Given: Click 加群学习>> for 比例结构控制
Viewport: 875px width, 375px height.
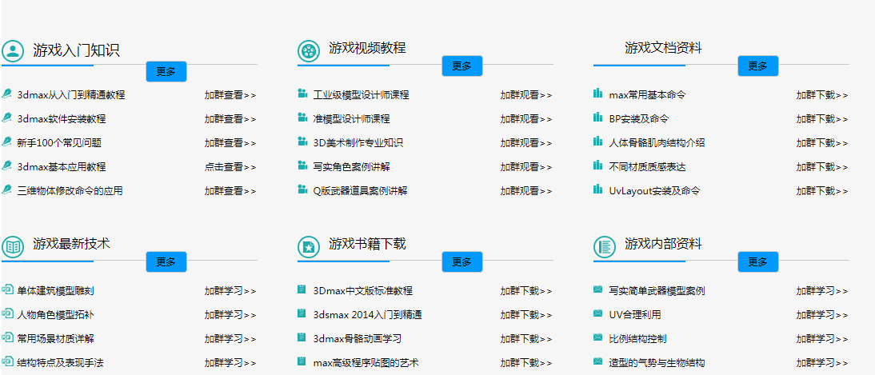Looking at the screenshot, I should [x=822, y=339].
